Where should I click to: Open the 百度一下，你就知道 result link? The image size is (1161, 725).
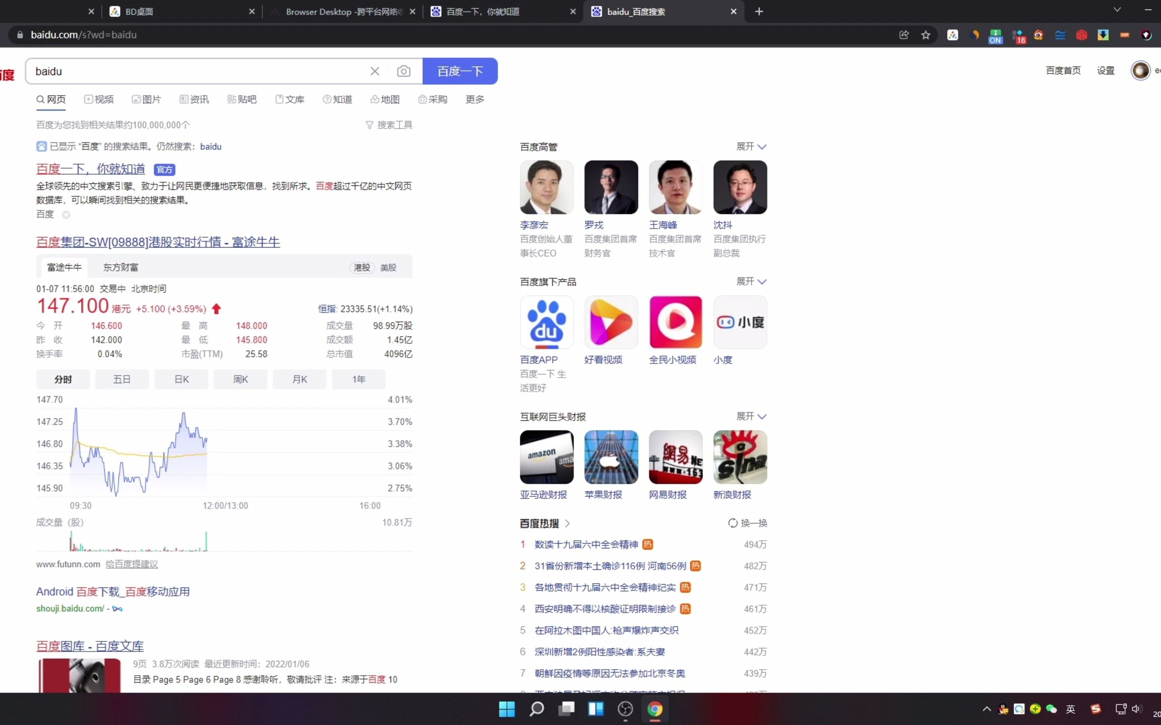click(91, 169)
